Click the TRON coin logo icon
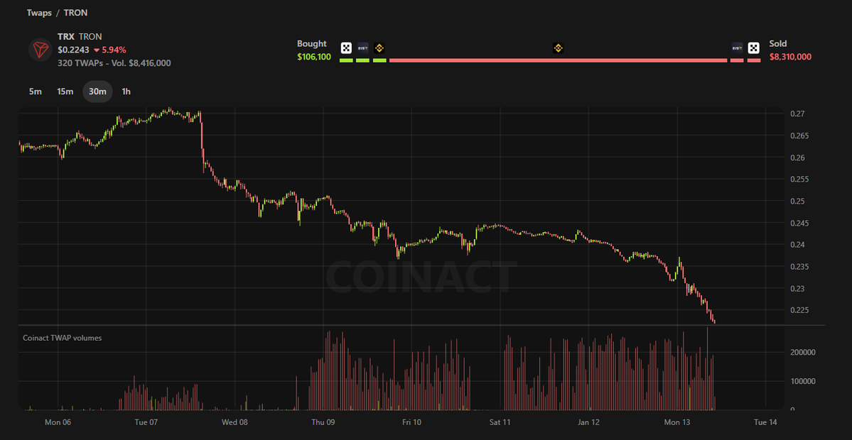Image resolution: width=852 pixels, height=440 pixels. click(x=39, y=50)
